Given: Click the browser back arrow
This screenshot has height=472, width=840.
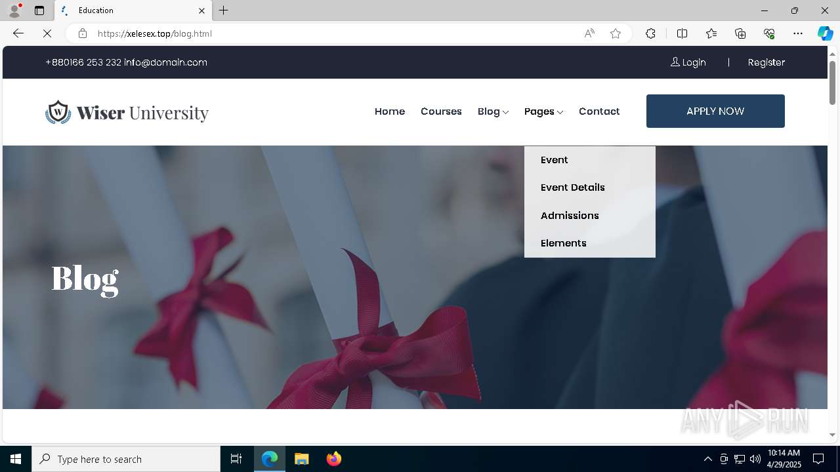Looking at the screenshot, I should click(18, 33).
